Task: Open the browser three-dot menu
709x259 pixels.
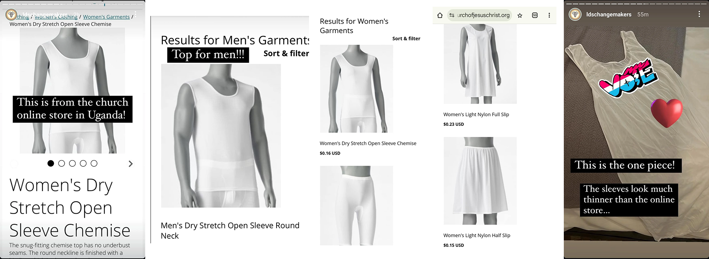Action: tap(549, 15)
